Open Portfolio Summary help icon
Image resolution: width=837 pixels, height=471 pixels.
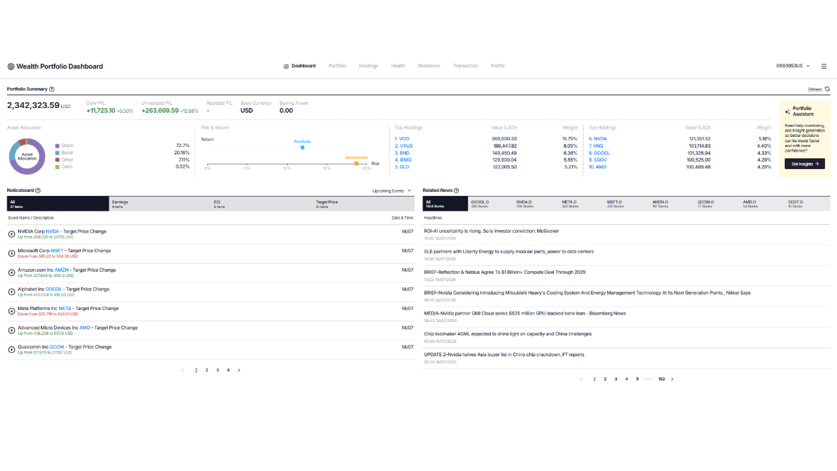tap(52, 89)
